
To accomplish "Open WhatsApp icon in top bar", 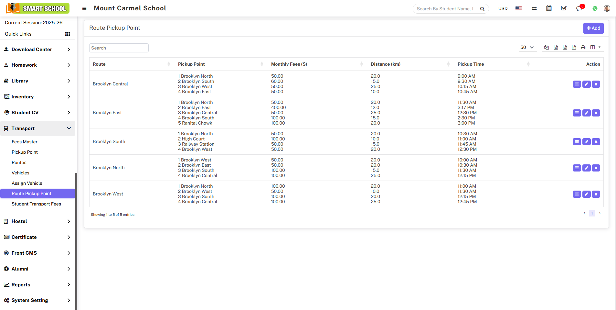I will (x=595, y=8).
